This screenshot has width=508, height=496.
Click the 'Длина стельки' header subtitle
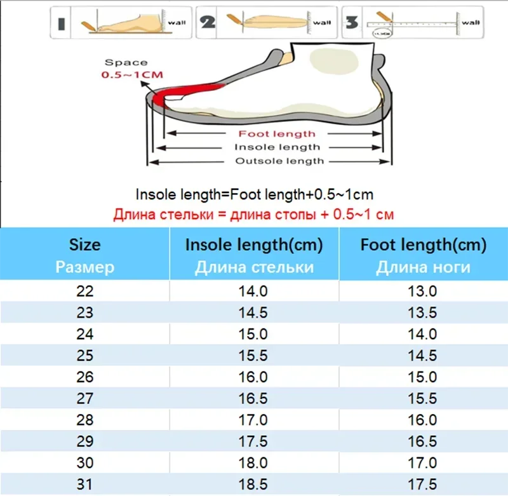254,267
